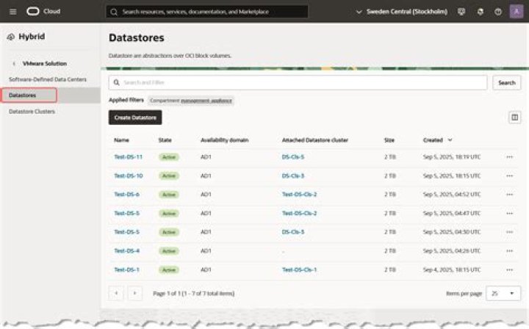The height and width of the screenshot is (329, 529).
Task: Focus the Search and Filter input
Action: click(298, 82)
